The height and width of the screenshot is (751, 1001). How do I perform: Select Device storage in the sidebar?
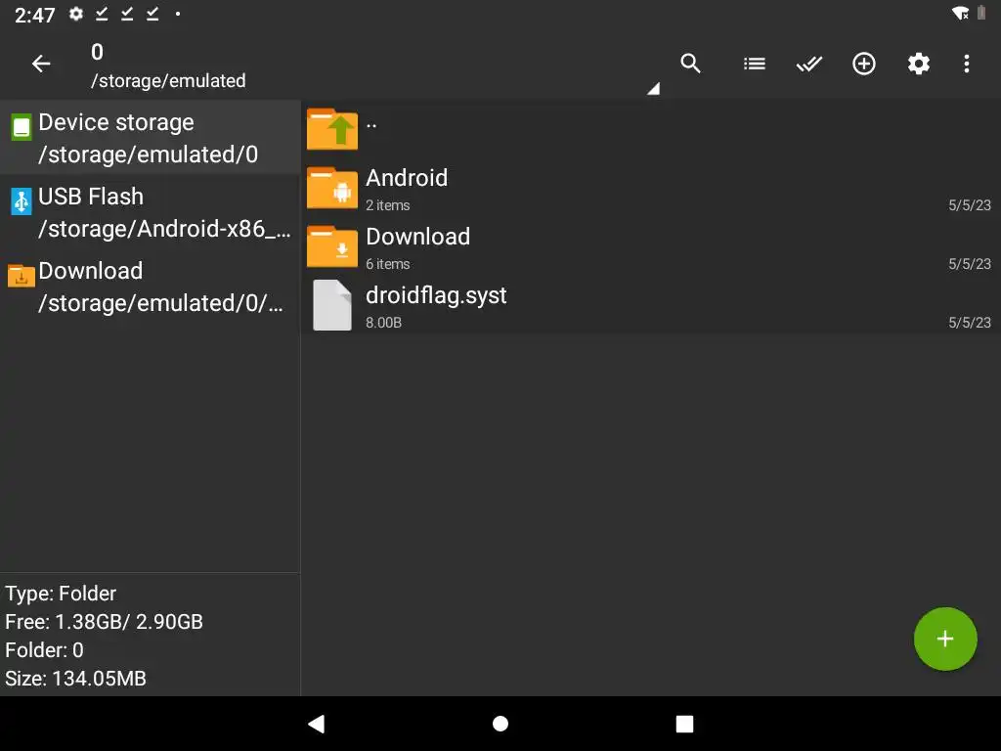pyautogui.click(x=150, y=137)
